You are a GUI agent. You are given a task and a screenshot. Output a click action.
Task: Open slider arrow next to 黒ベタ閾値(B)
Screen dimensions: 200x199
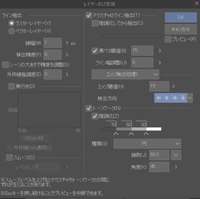160,51
